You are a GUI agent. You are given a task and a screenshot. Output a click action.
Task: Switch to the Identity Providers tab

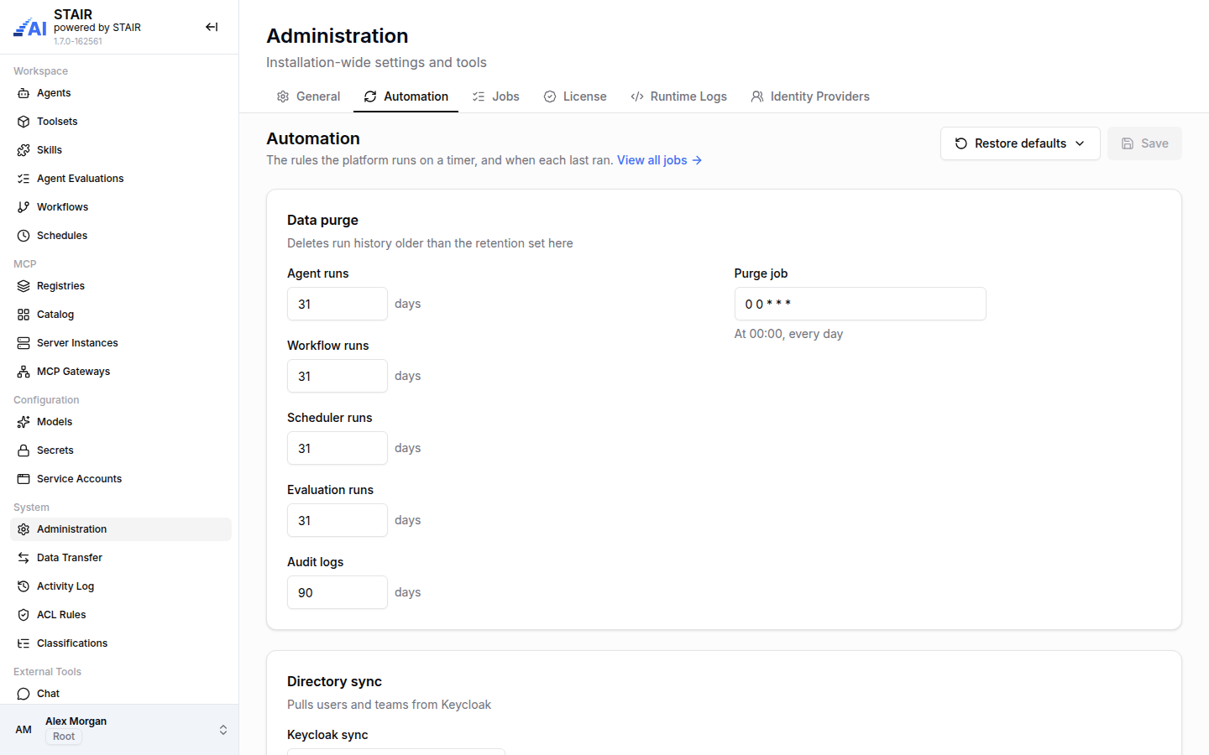pos(810,96)
